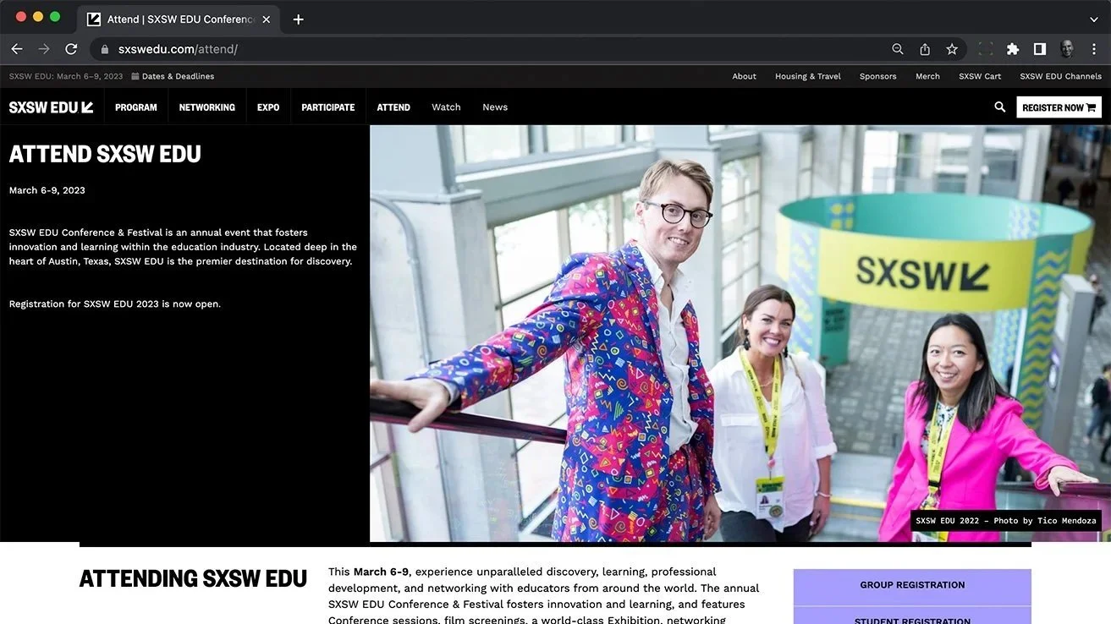Viewport: 1111px width, 624px height.
Task: Open the Merch link
Action: click(927, 76)
